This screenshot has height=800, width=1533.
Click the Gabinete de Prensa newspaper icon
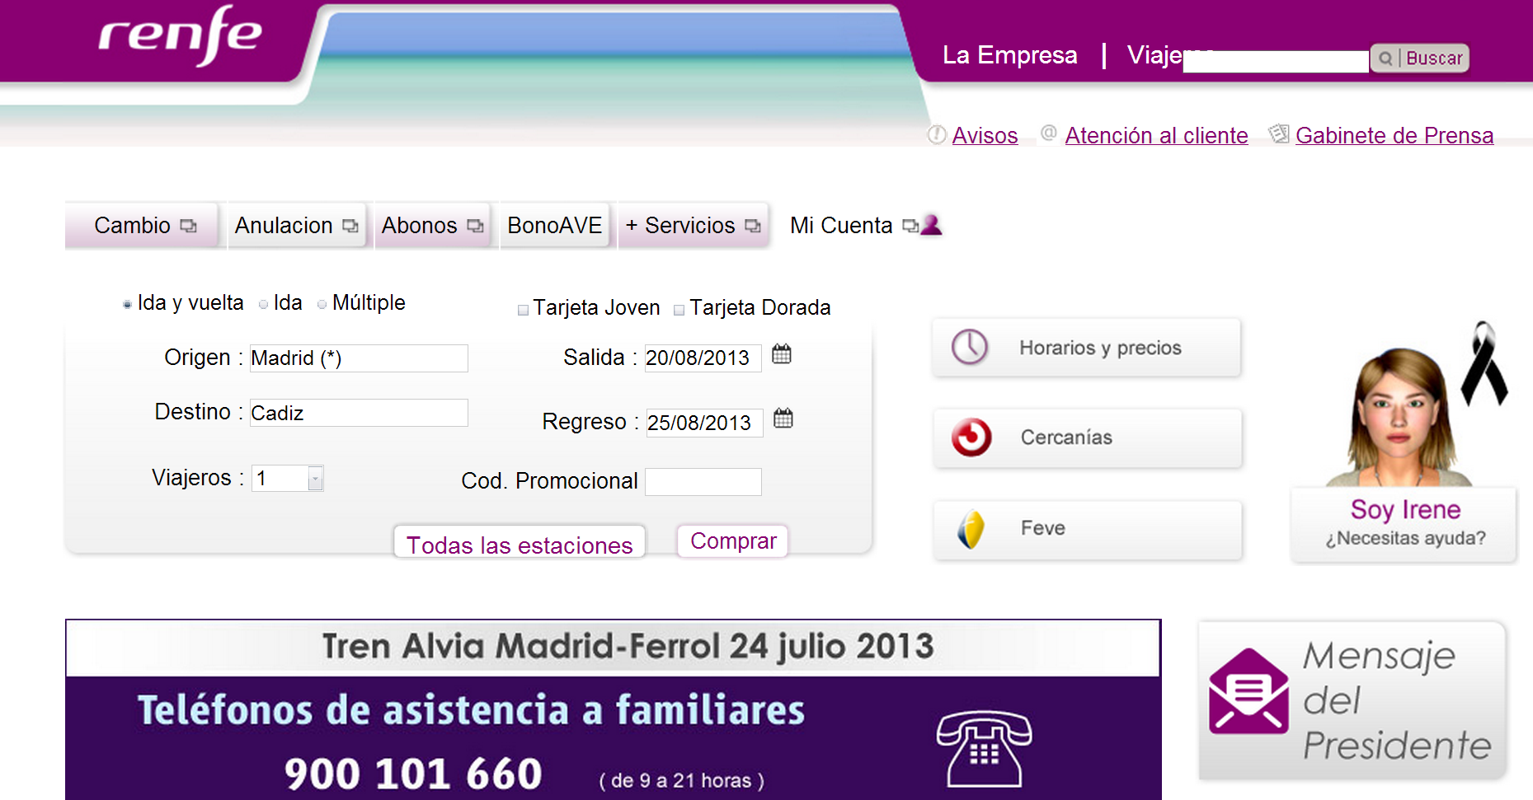[x=1279, y=133]
